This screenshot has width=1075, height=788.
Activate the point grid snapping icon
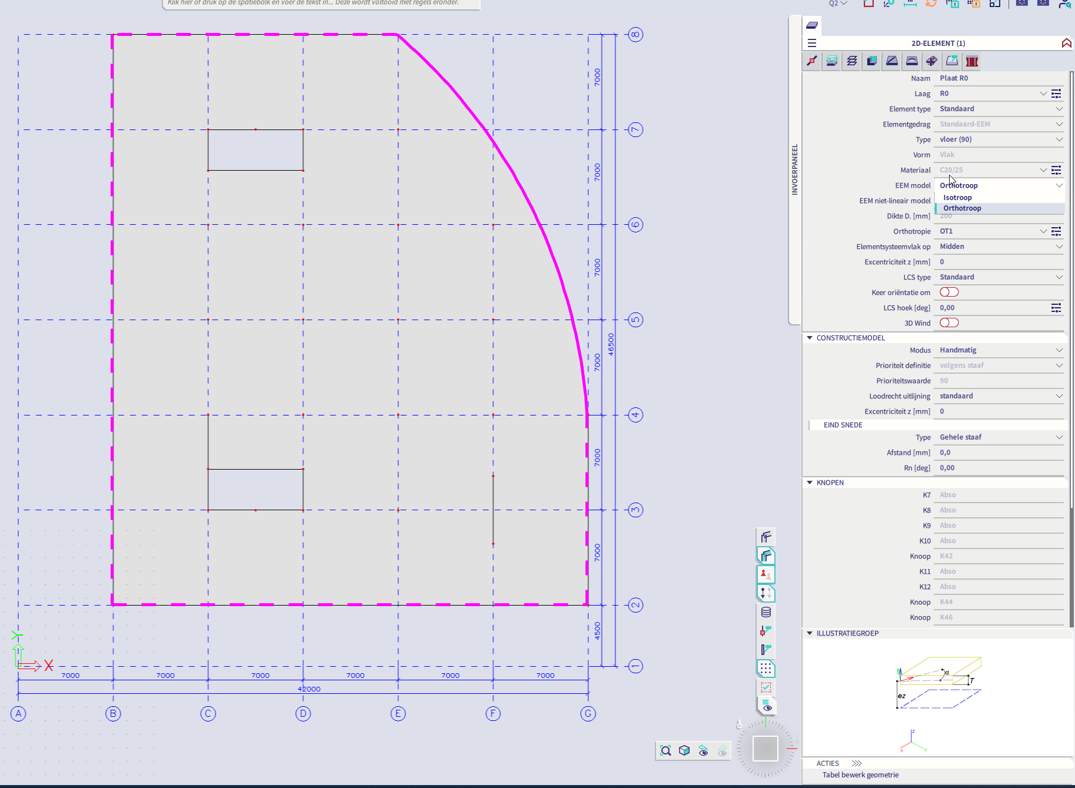(x=766, y=667)
